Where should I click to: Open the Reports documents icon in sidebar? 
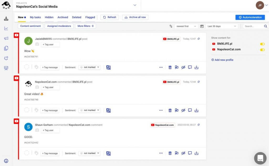6,48
